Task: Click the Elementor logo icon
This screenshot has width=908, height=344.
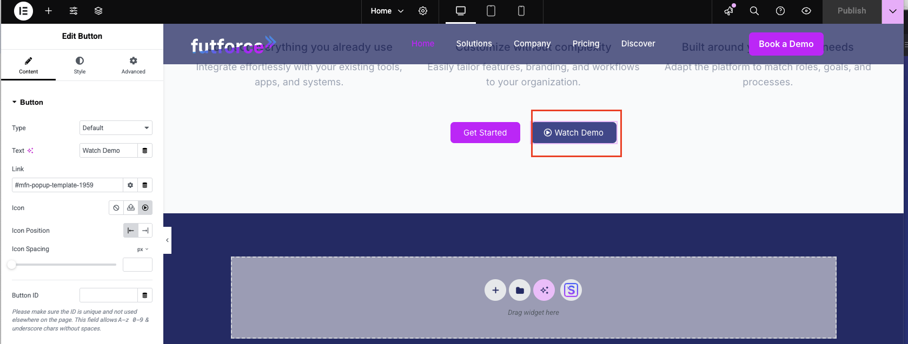Action: tap(23, 11)
